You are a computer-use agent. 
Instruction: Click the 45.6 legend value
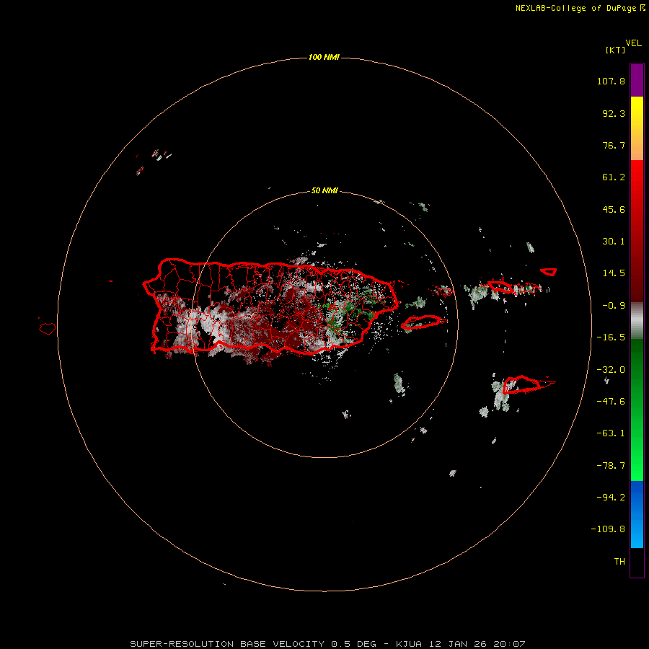(x=614, y=209)
